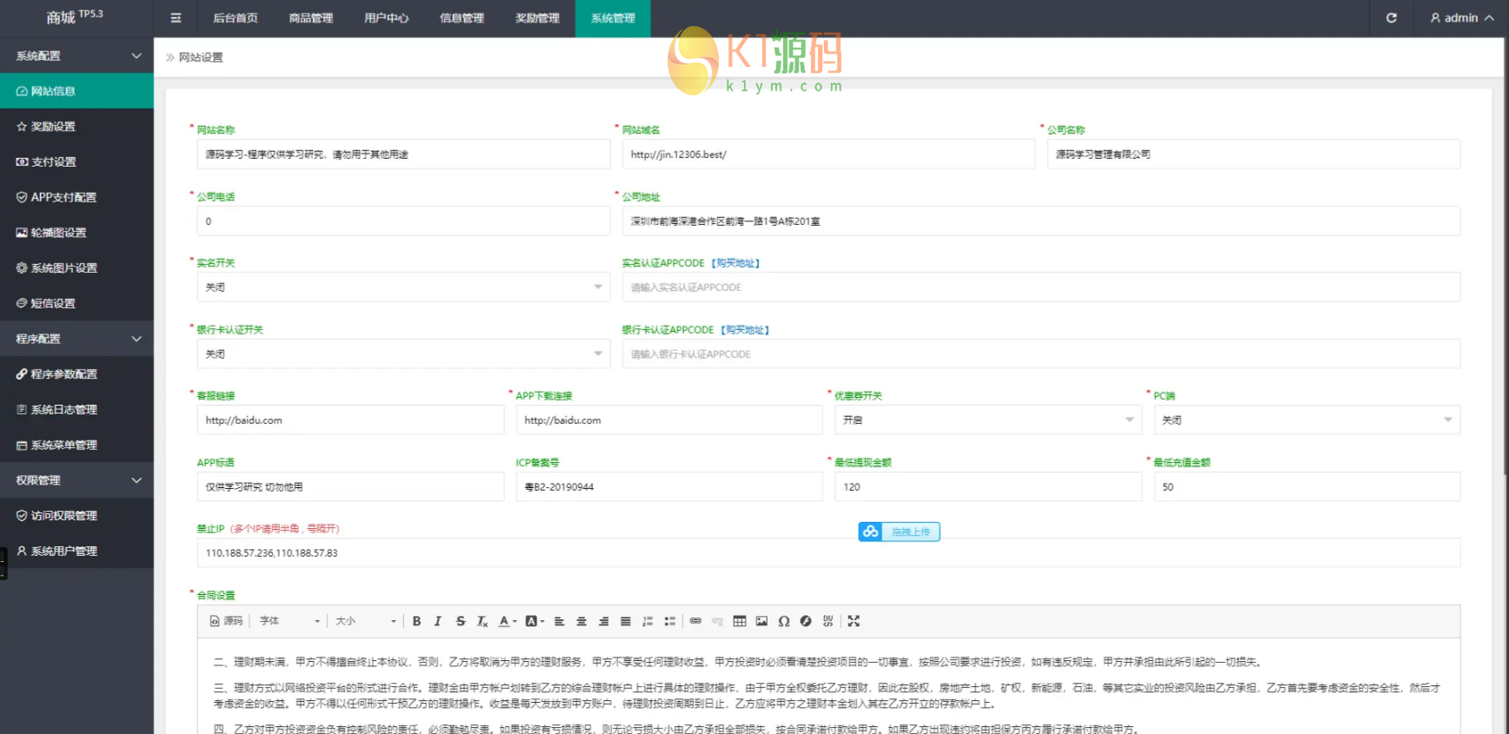Open 信息管理 in top navigation

click(462, 18)
